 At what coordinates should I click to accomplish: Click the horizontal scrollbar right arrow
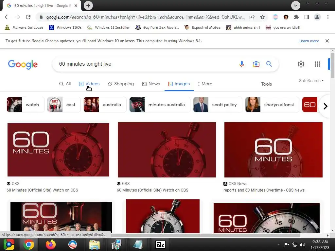[328, 235]
